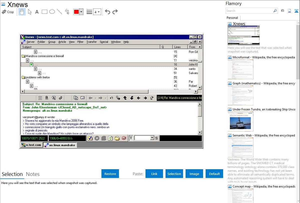Open the dropdown beside the forward arrow
The height and width of the screenshot is (203, 300).
[x=106, y=98]
